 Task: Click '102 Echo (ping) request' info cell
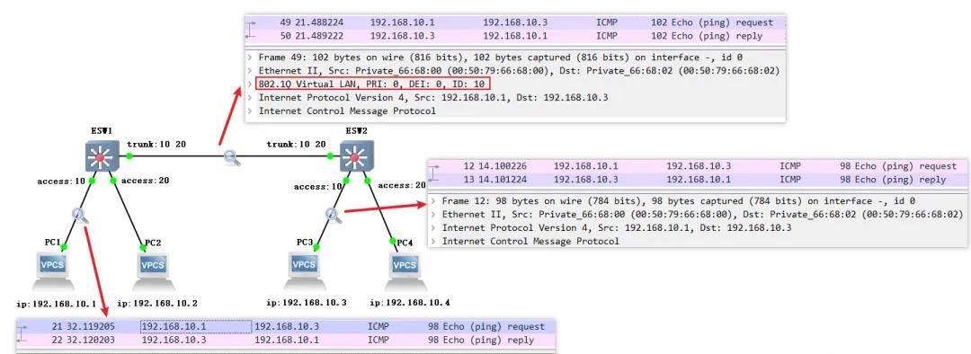point(712,22)
